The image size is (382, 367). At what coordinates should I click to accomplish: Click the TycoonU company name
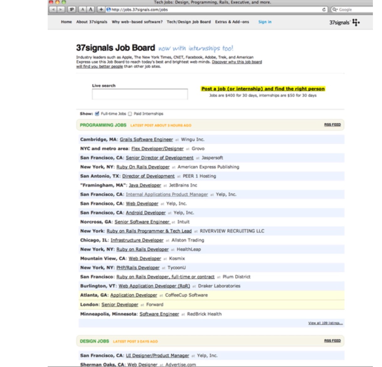click(177, 268)
